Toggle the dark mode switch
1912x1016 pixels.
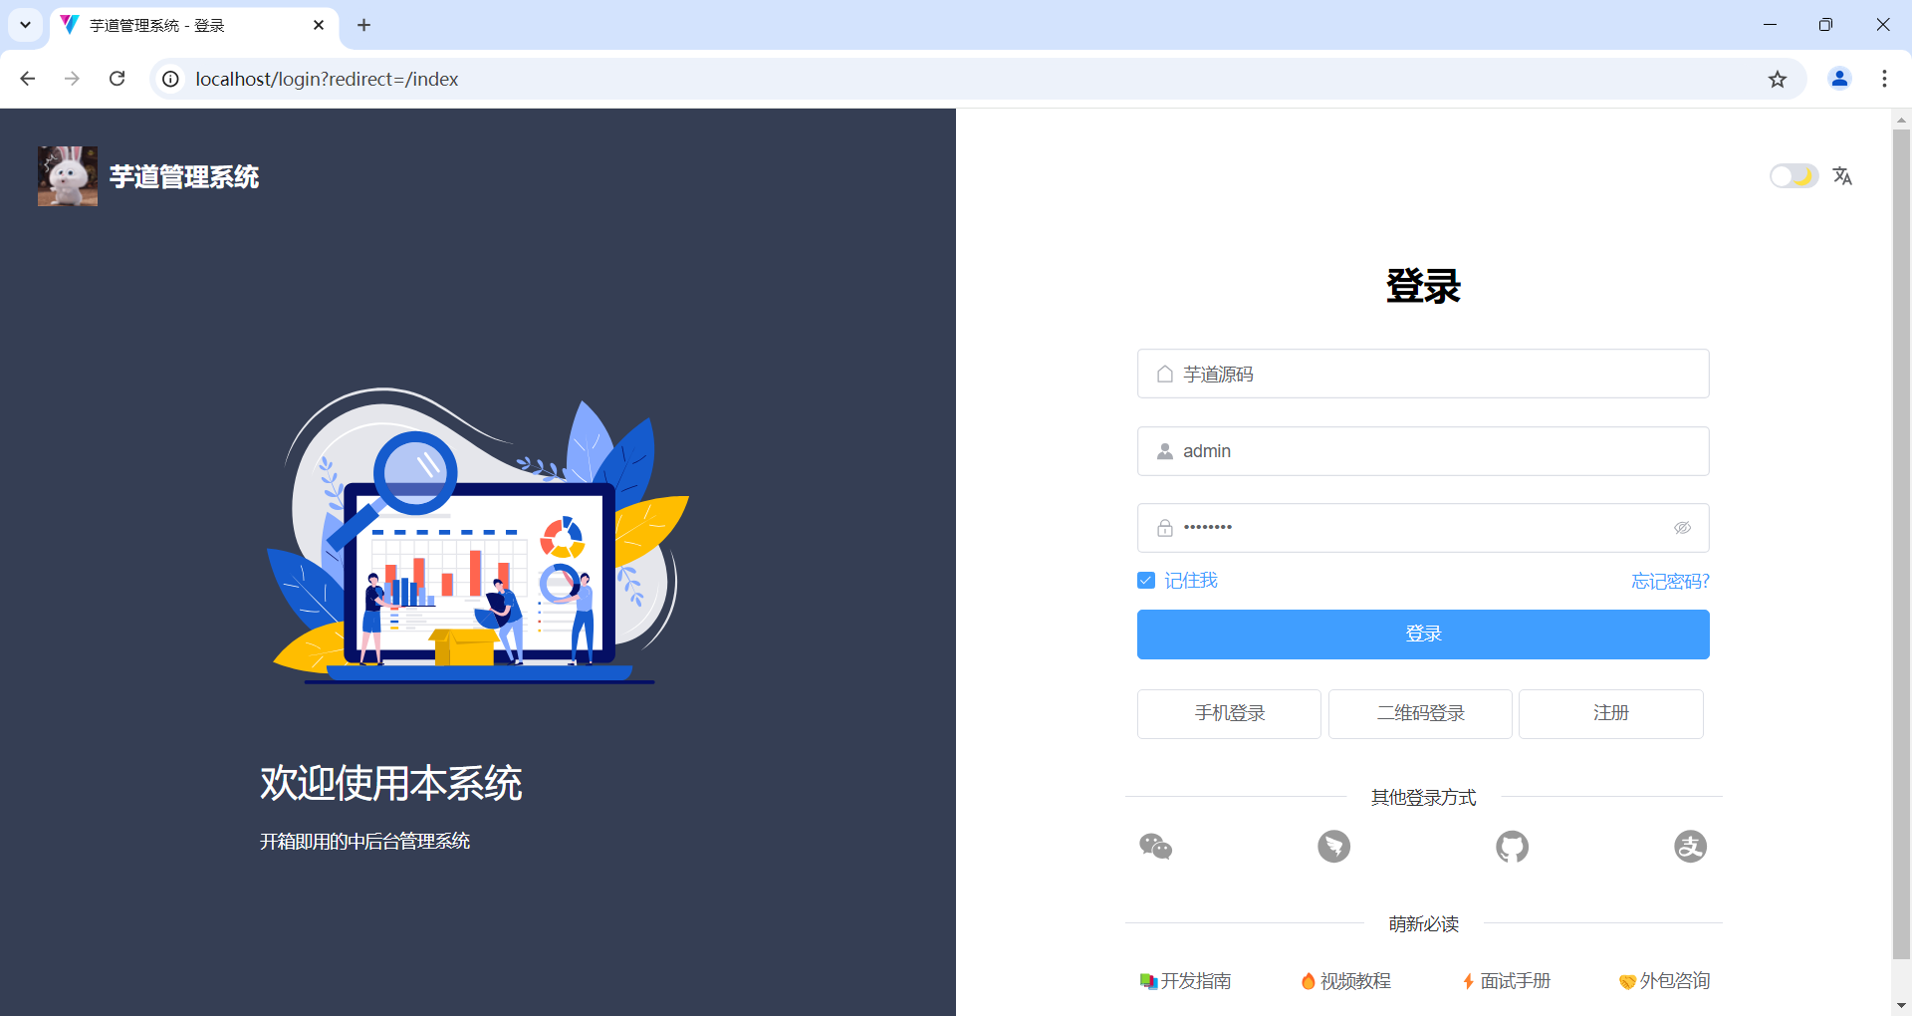click(1793, 176)
